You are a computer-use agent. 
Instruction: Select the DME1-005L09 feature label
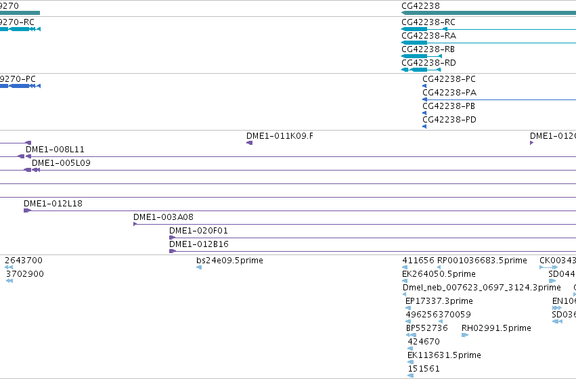pos(61,163)
